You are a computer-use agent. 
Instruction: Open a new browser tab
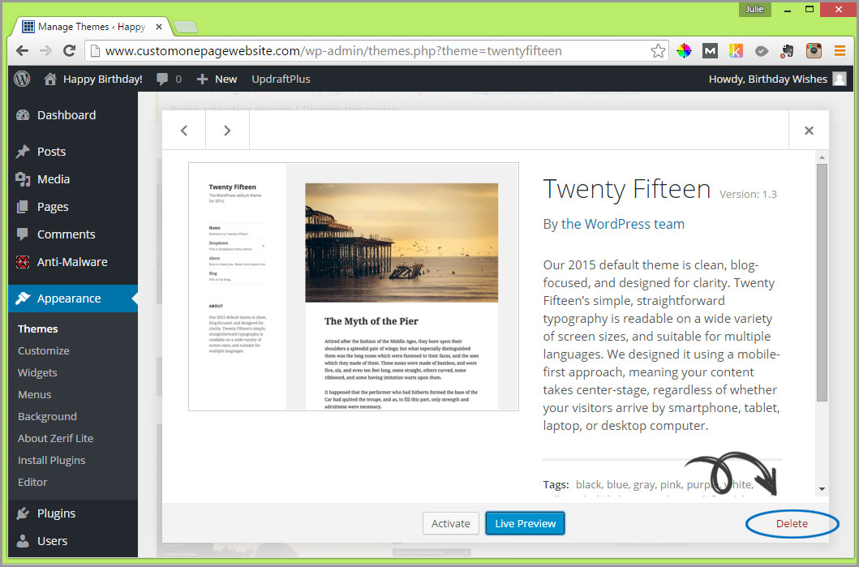[185, 26]
